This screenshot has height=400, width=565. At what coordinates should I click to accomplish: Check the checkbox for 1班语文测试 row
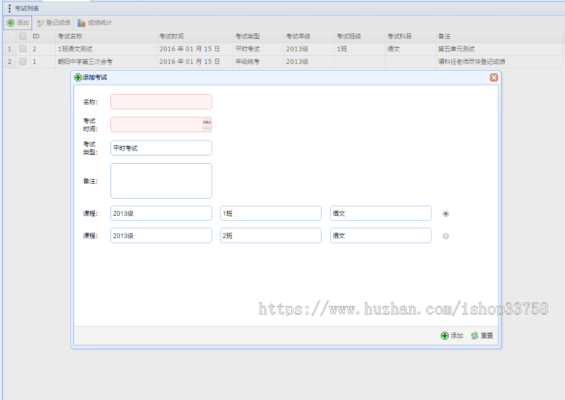click(x=23, y=49)
